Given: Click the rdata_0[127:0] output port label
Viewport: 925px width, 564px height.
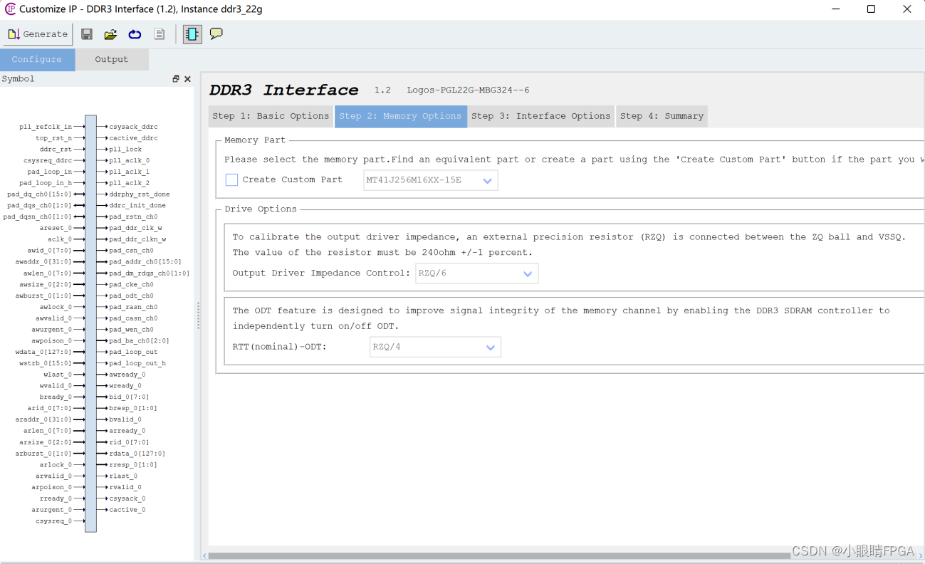Looking at the screenshot, I should (x=137, y=454).
